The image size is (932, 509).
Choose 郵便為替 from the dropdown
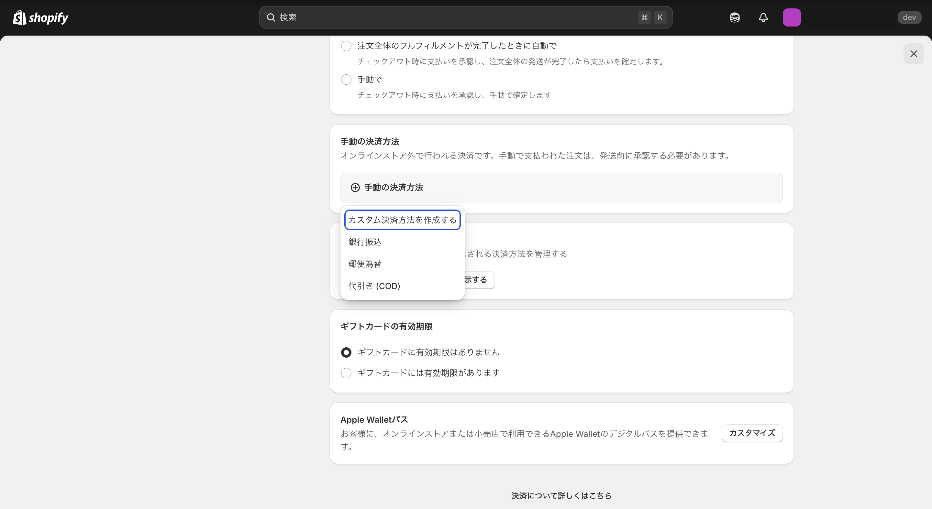[x=365, y=264]
